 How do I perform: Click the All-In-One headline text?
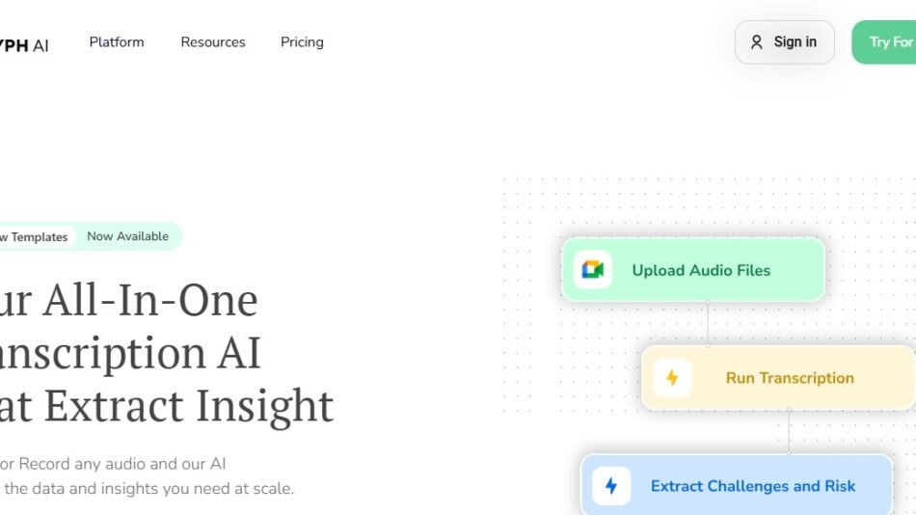click(x=135, y=301)
